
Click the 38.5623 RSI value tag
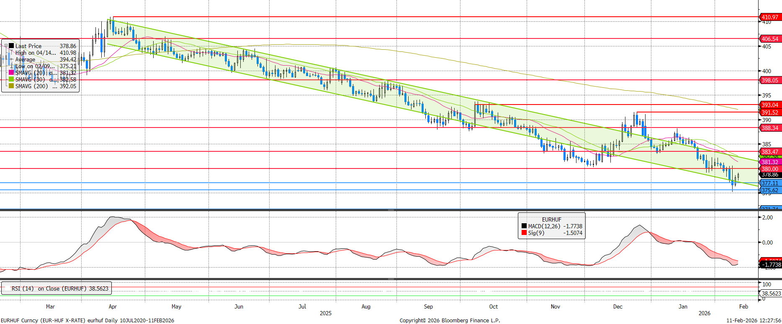(x=771, y=293)
